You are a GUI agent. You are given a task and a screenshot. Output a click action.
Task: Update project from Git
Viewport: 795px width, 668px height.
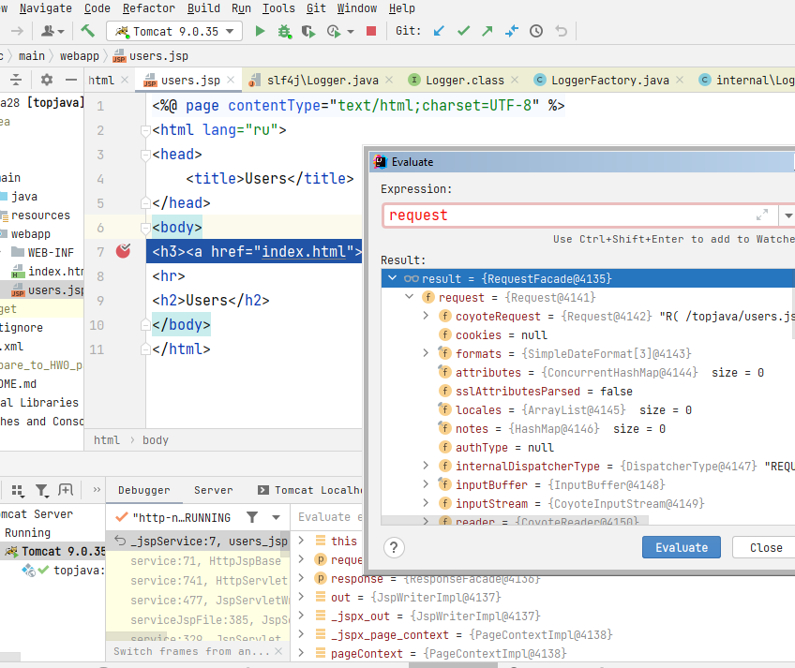coord(439,32)
